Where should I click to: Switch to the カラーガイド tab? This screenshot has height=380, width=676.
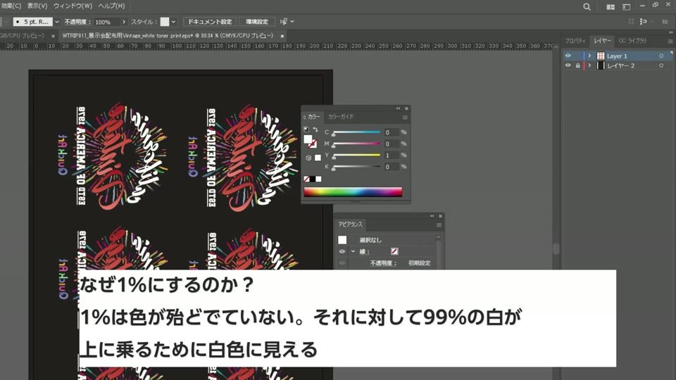(341, 117)
